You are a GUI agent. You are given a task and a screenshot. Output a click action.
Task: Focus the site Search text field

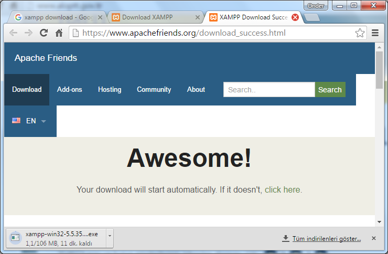point(269,90)
